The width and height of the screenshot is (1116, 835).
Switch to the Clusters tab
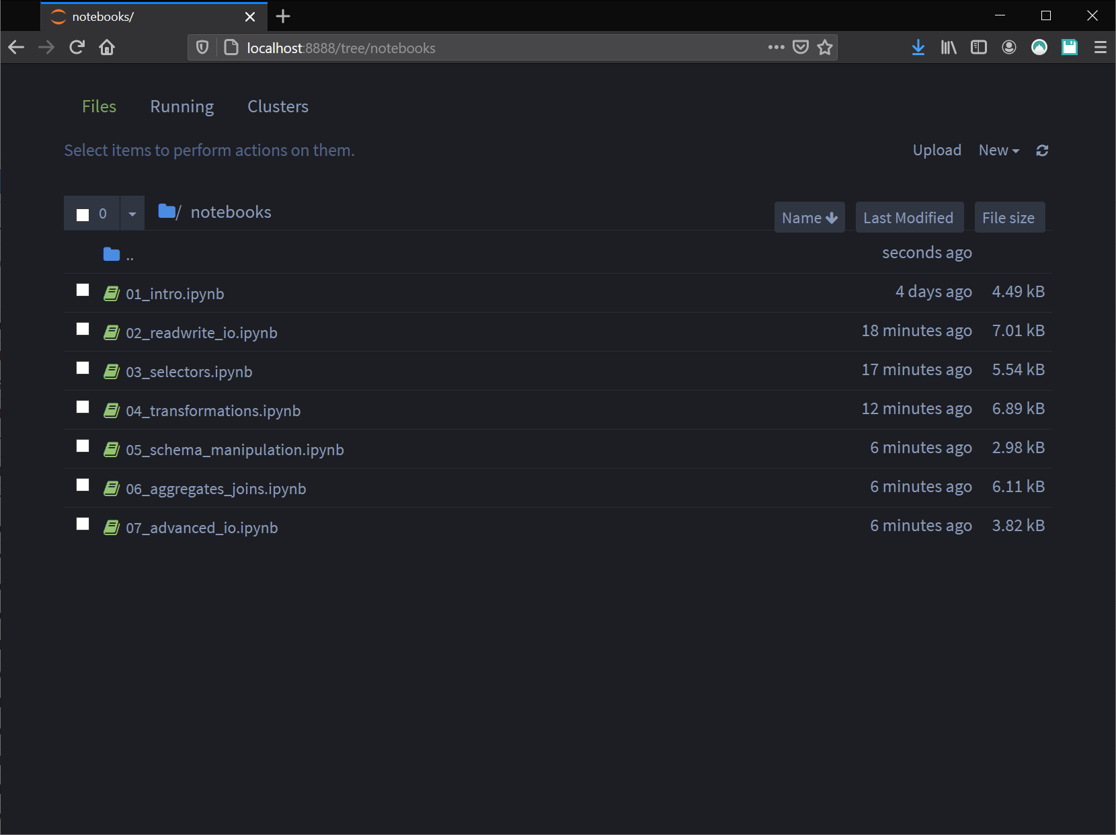pyautogui.click(x=278, y=106)
